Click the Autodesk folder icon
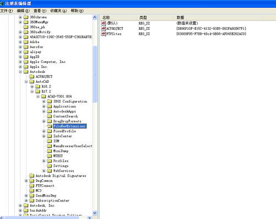276x219 pixels. [26, 72]
